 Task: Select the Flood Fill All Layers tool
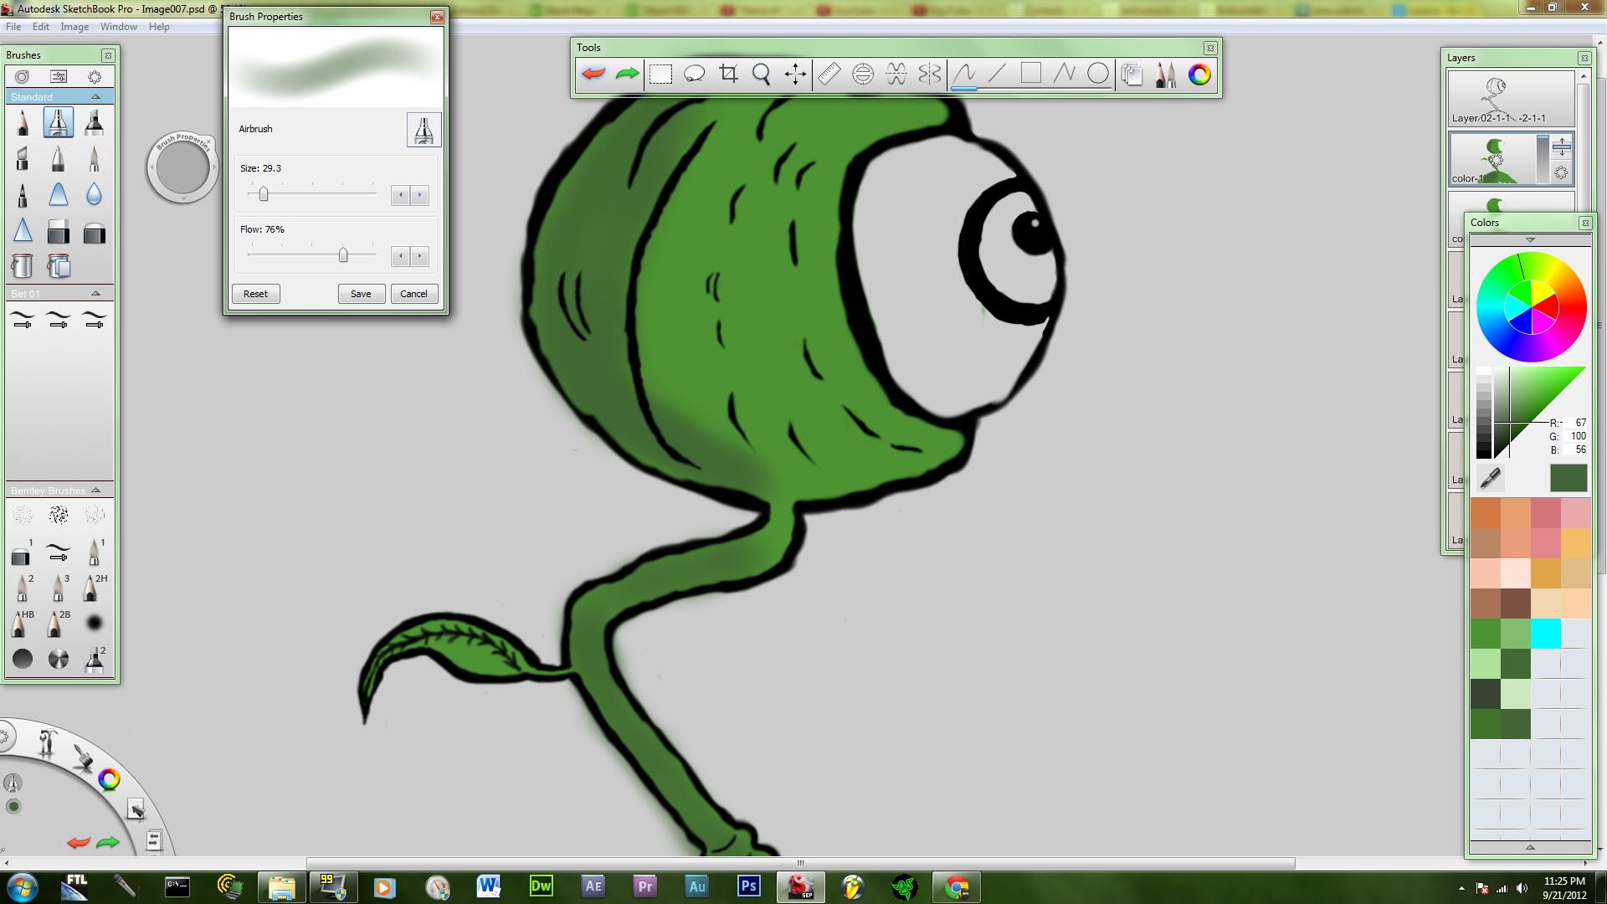coord(58,266)
